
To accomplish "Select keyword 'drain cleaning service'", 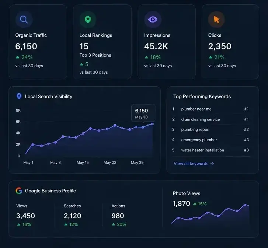I will pos(201,119).
